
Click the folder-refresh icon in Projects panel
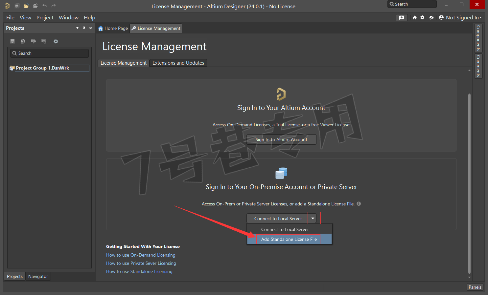point(44,41)
